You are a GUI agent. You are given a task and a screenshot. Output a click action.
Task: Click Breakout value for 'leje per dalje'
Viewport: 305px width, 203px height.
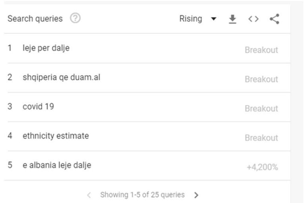pos(261,50)
